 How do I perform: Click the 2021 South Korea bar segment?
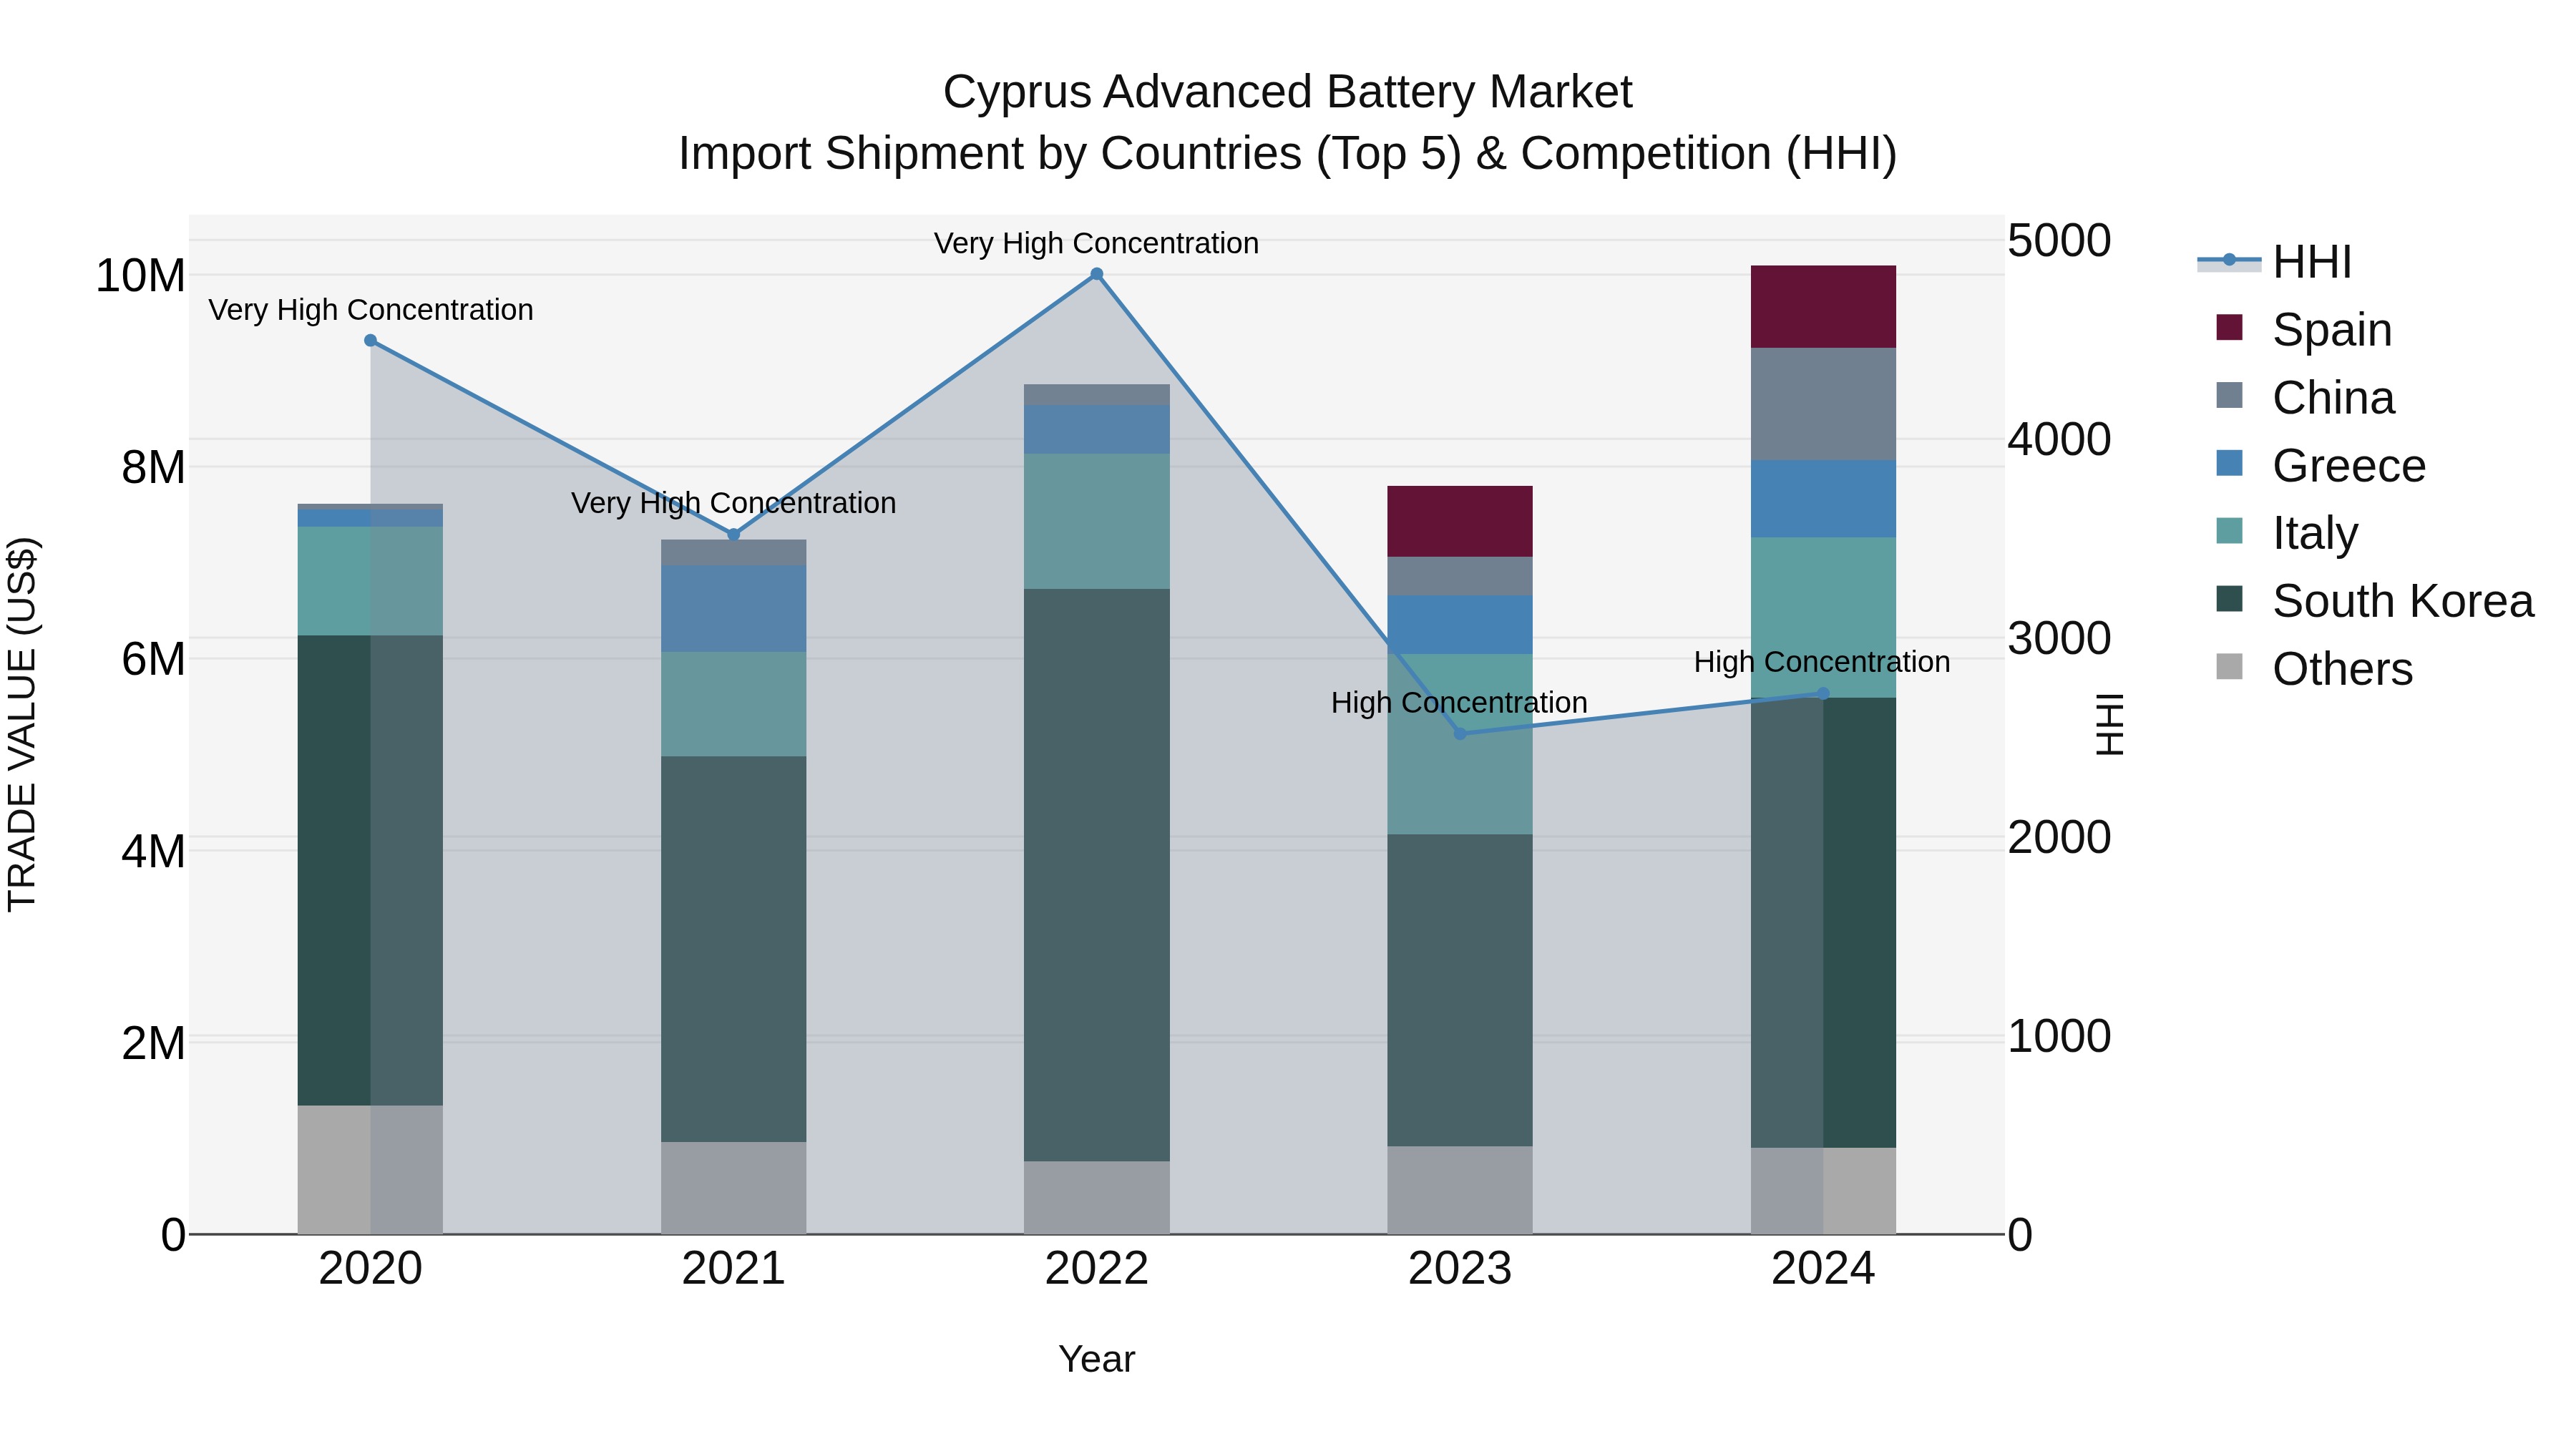(733, 949)
